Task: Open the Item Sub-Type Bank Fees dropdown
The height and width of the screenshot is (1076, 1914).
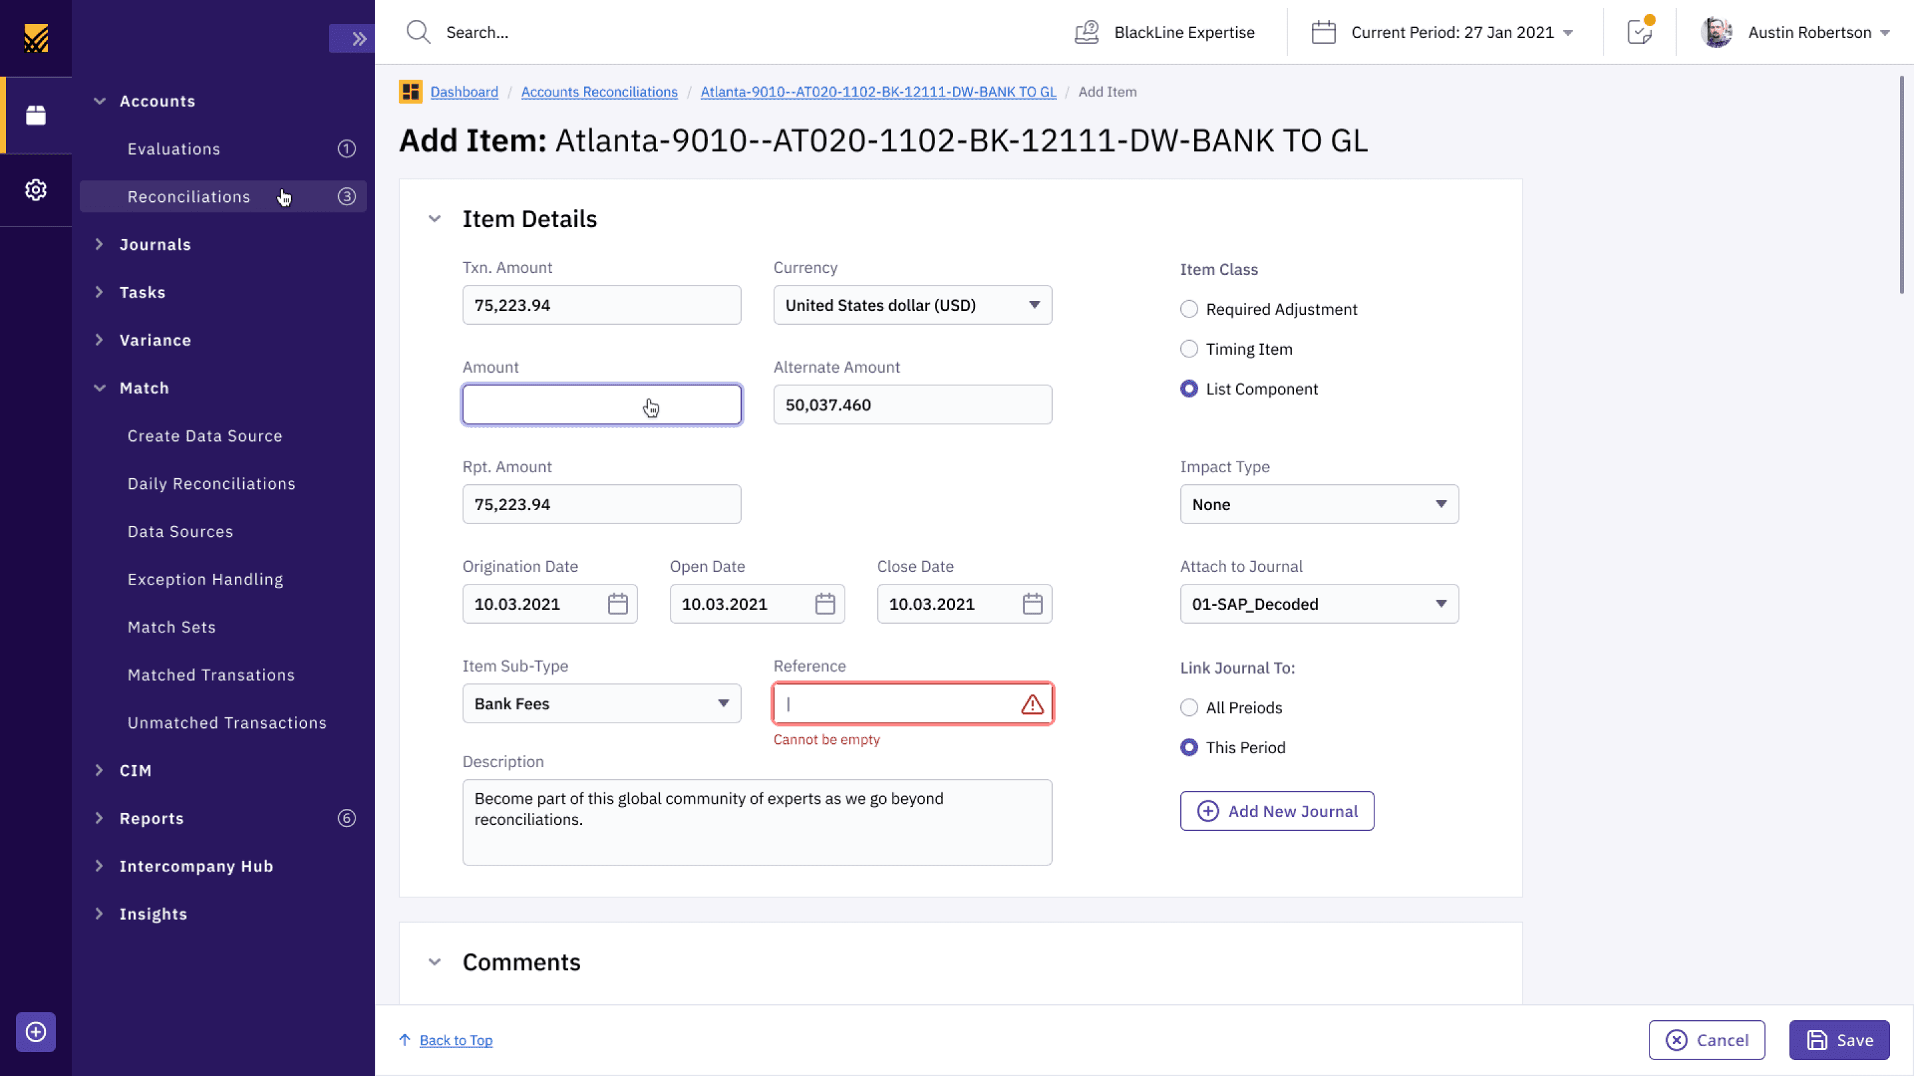Action: point(601,703)
